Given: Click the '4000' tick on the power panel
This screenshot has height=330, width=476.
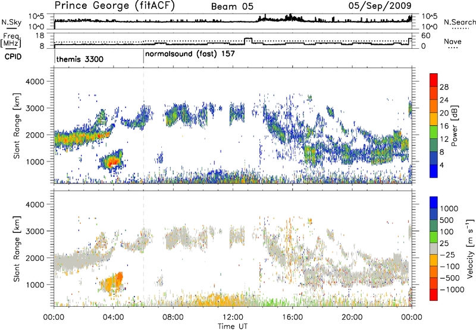Looking at the screenshot, I should (x=35, y=82).
